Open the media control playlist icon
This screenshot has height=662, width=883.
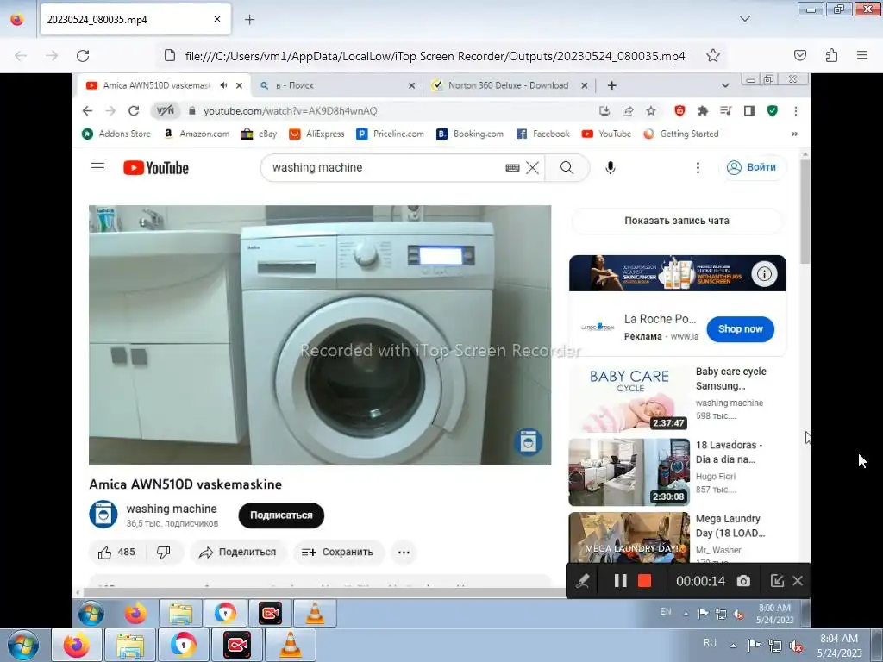[726, 111]
